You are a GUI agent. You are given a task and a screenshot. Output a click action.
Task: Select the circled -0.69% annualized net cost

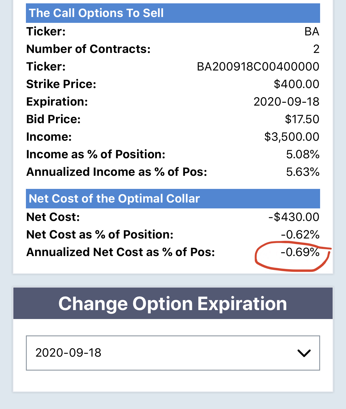(x=300, y=252)
